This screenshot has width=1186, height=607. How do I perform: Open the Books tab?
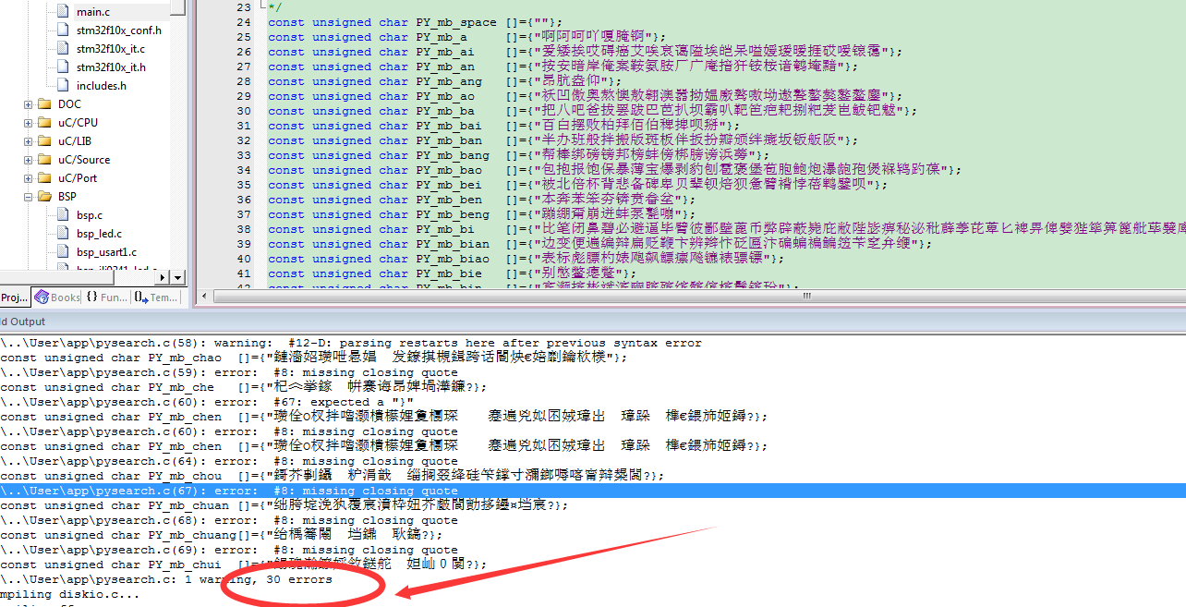coord(57,297)
